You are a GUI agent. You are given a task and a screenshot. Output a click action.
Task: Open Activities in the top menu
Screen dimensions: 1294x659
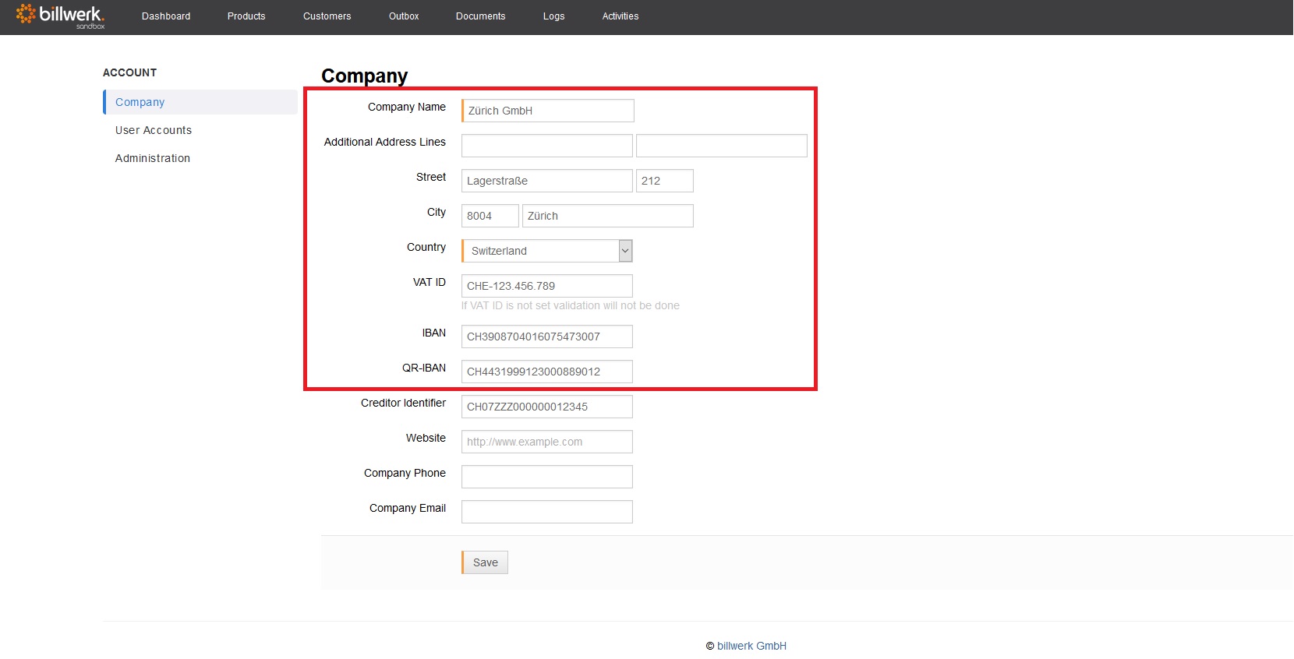(620, 16)
